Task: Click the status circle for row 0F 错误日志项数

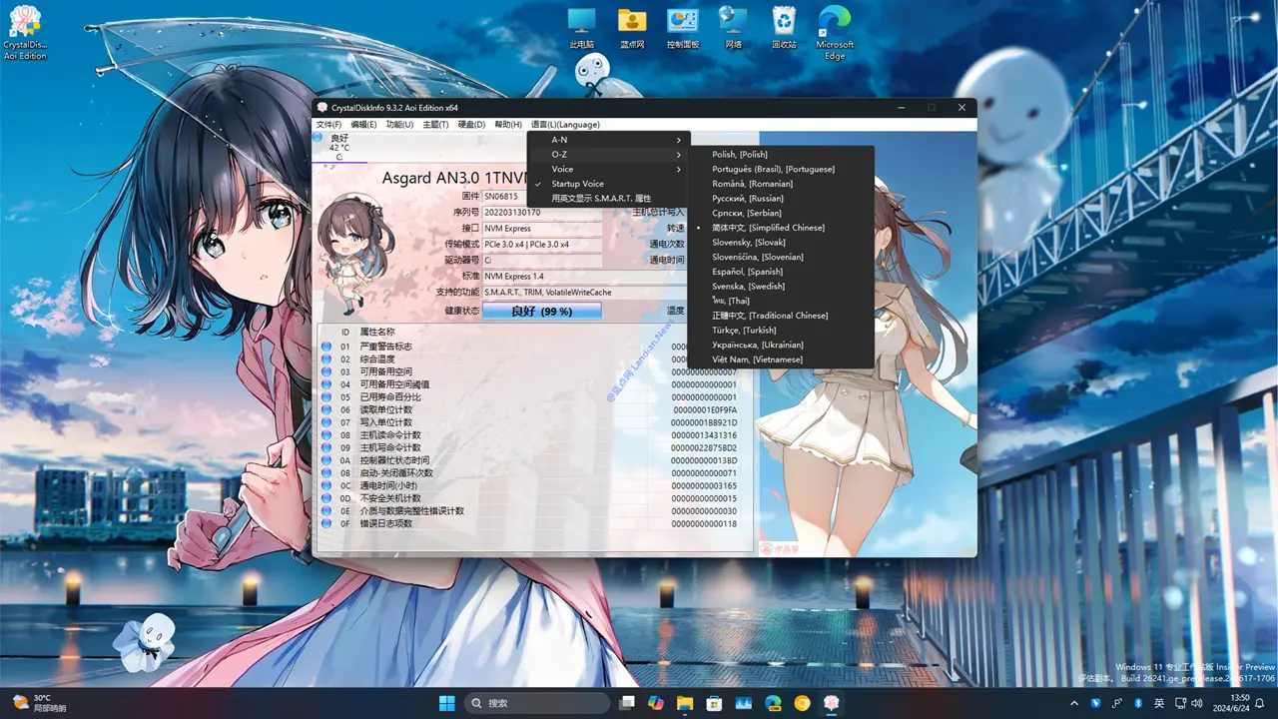Action: tap(325, 523)
